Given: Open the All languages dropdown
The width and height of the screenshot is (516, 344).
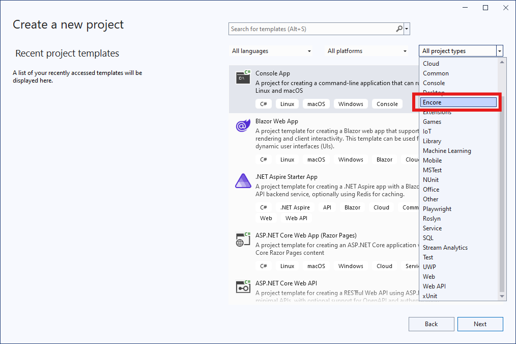Looking at the screenshot, I should point(272,51).
